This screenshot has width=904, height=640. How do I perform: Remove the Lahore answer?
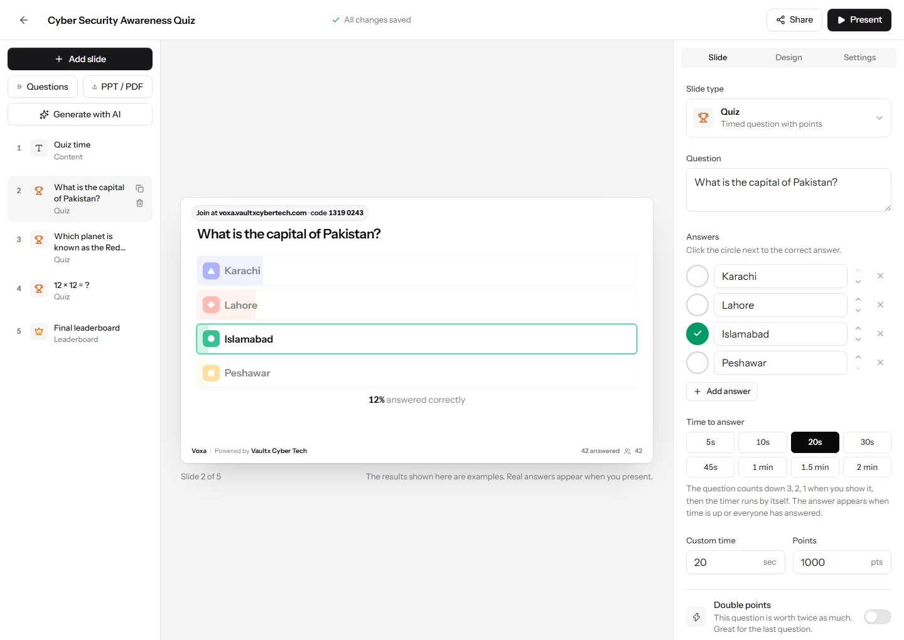[x=880, y=305]
